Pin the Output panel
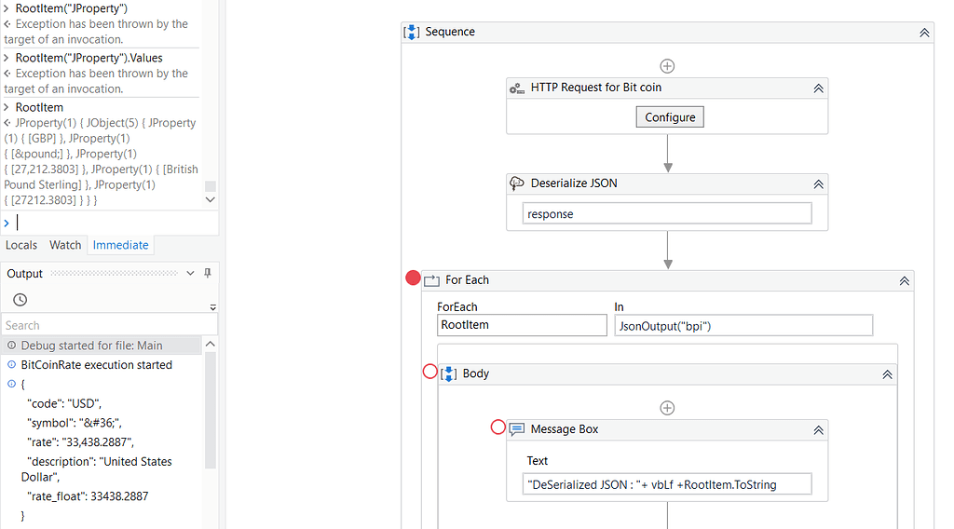The image size is (954, 529). tap(208, 274)
